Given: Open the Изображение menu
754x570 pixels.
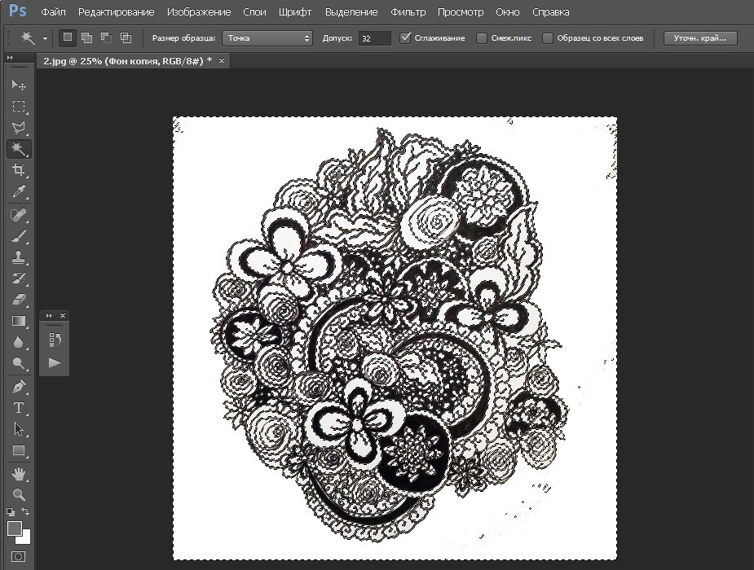Looking at the screenshot, I should [199, 12].
